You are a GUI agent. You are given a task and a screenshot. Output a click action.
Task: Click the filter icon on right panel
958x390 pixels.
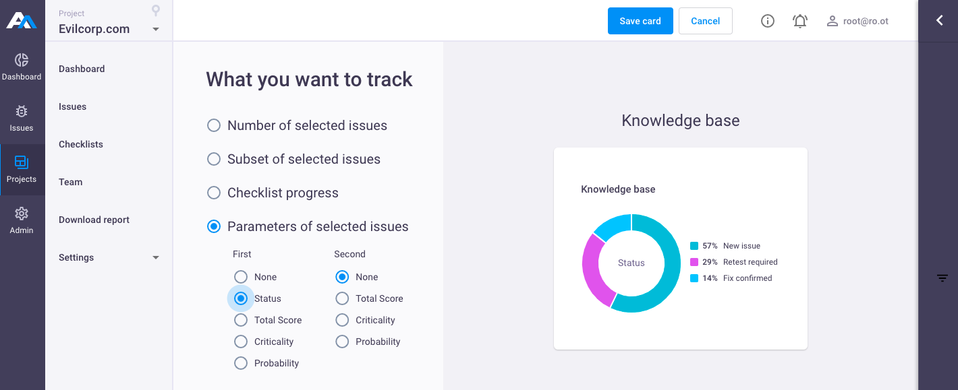pos(942,278)
